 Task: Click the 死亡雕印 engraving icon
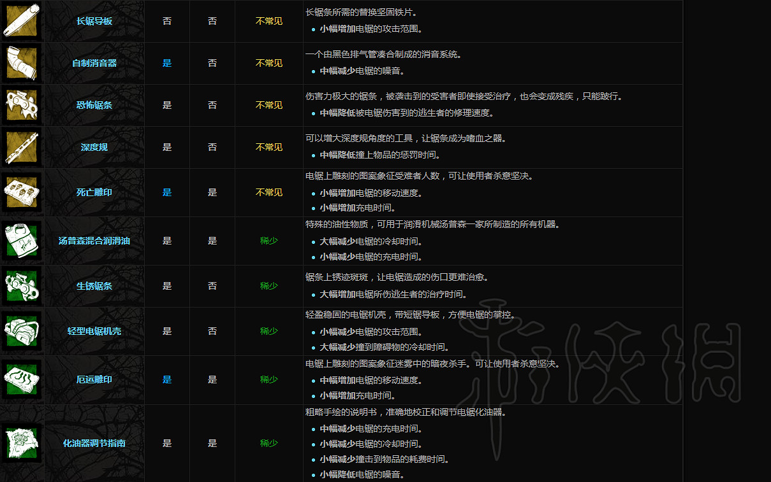pos(21,192)
